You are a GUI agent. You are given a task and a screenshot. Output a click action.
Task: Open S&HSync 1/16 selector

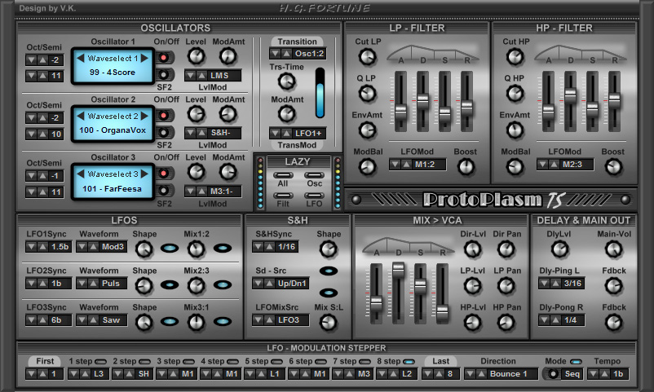[275, 247]
